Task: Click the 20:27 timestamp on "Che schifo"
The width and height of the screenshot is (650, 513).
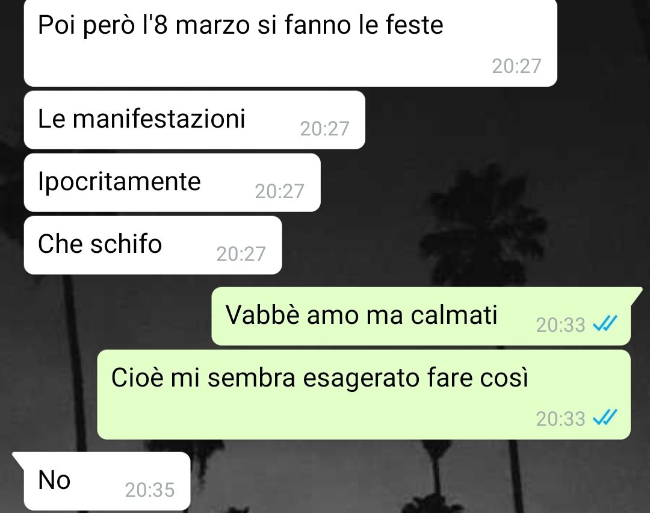Action: [241, 254]
